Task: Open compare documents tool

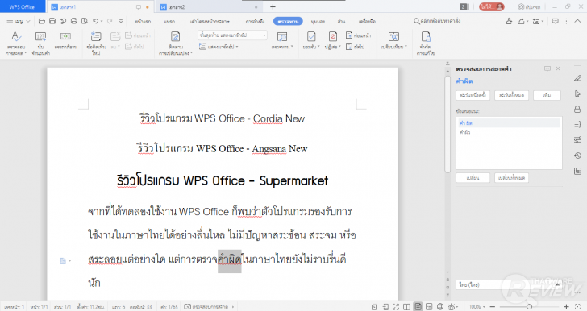Action: [x=393, y=40]
